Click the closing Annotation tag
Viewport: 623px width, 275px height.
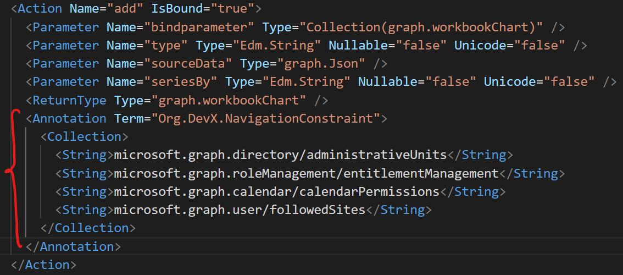(73, 246)
